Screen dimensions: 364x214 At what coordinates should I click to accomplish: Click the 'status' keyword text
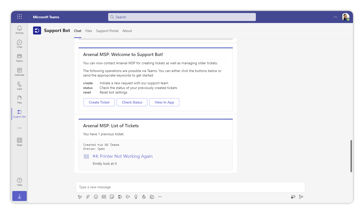tap(88, 88)
